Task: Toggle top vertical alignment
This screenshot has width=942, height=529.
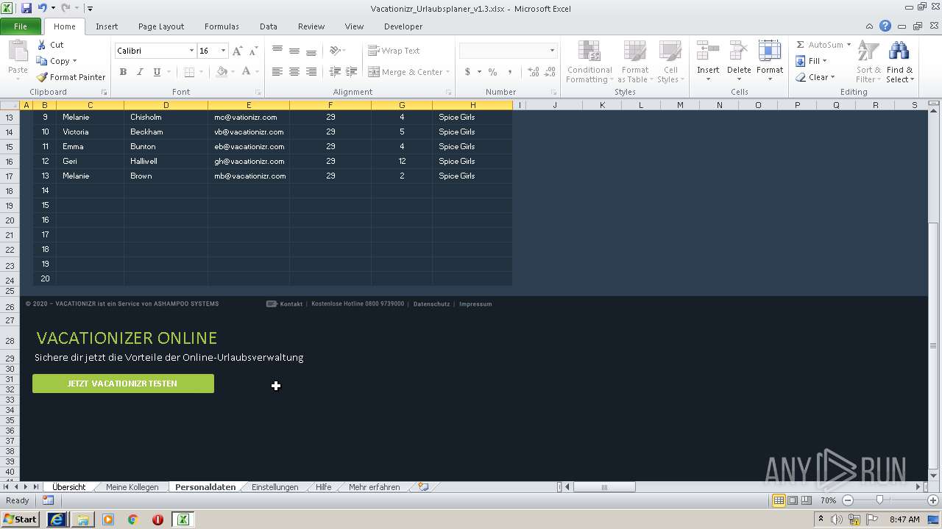Action: (x=277, y=51)
